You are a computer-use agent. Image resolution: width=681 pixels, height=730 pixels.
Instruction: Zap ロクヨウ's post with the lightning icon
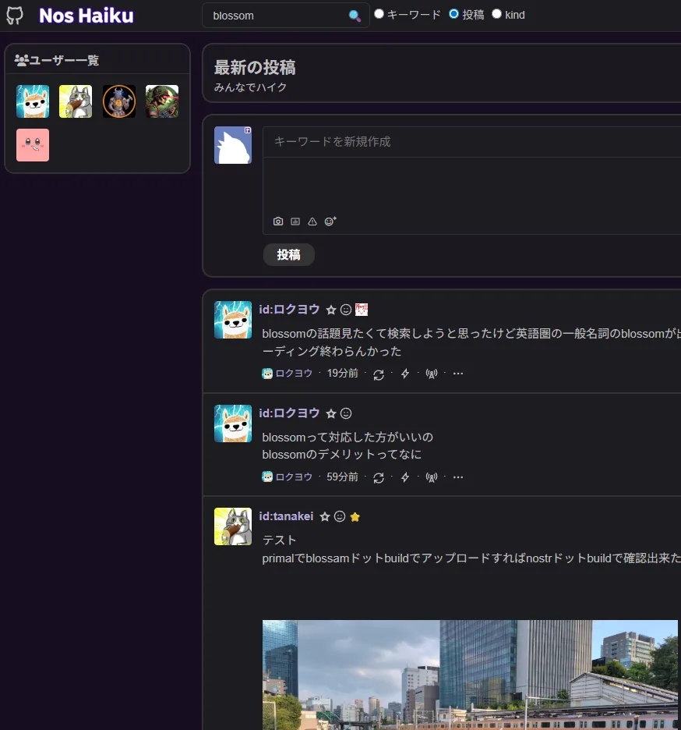click(x=405, y=374)
